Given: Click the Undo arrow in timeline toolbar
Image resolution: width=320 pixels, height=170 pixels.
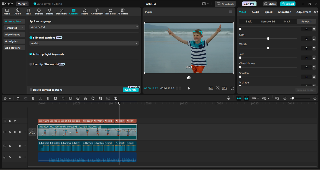Looking at the screenshot, I should click(x=18, y=98).
